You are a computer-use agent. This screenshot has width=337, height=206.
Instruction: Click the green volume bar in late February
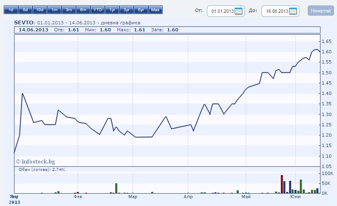pyautogui.click(x=116, y=188)
